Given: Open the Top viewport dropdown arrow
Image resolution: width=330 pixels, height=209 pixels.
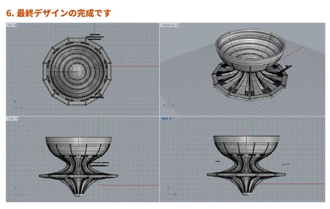Looking at the screenshot, I should pos(16,25).
